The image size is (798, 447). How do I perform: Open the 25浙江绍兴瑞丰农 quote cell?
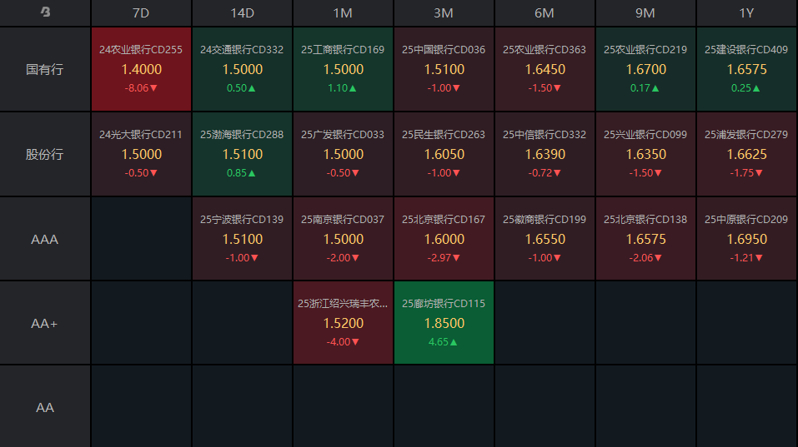(343, 323)
